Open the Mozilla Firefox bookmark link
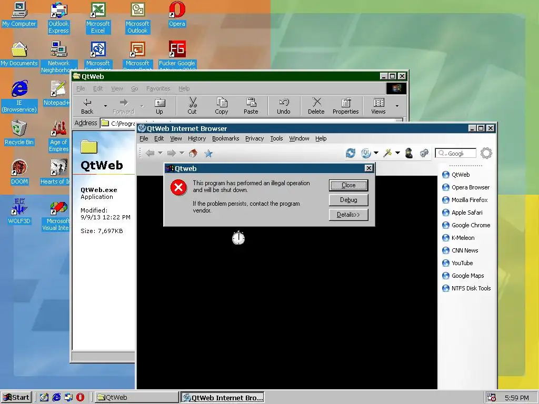Screen dimensions: 539x404 click(x=465, y=200)
